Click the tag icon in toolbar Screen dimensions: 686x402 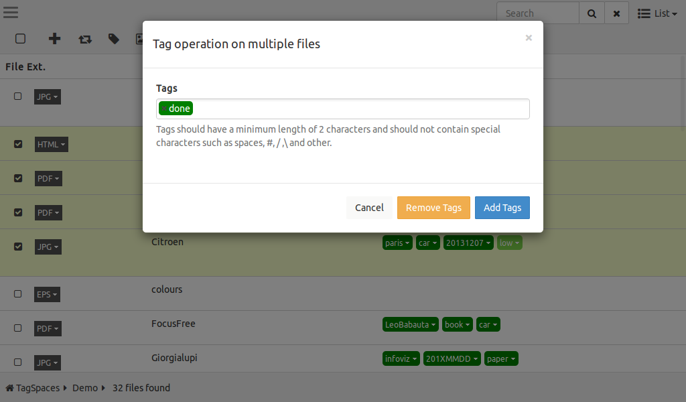coord(114,39)
